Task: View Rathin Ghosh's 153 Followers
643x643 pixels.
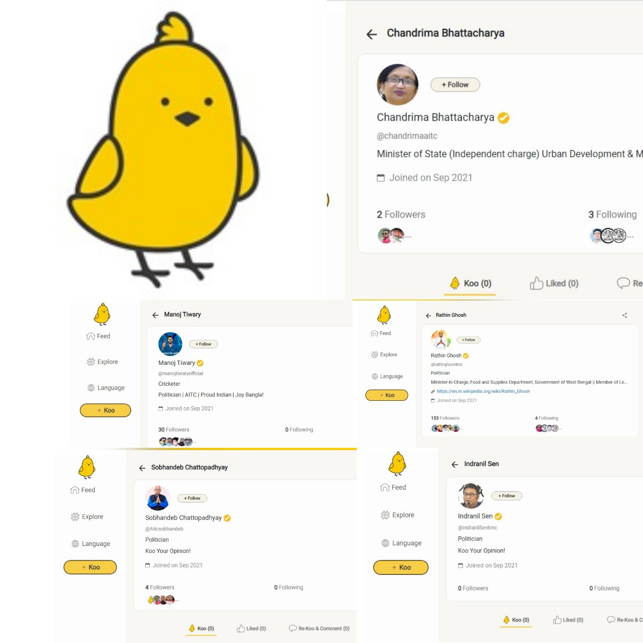Action: (445, 418)
